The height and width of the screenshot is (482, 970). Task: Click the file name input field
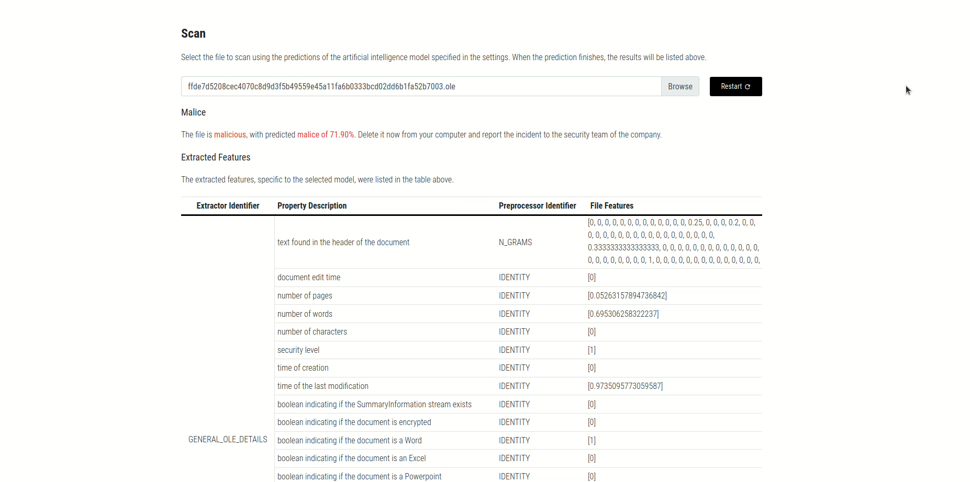click(421, 86)
